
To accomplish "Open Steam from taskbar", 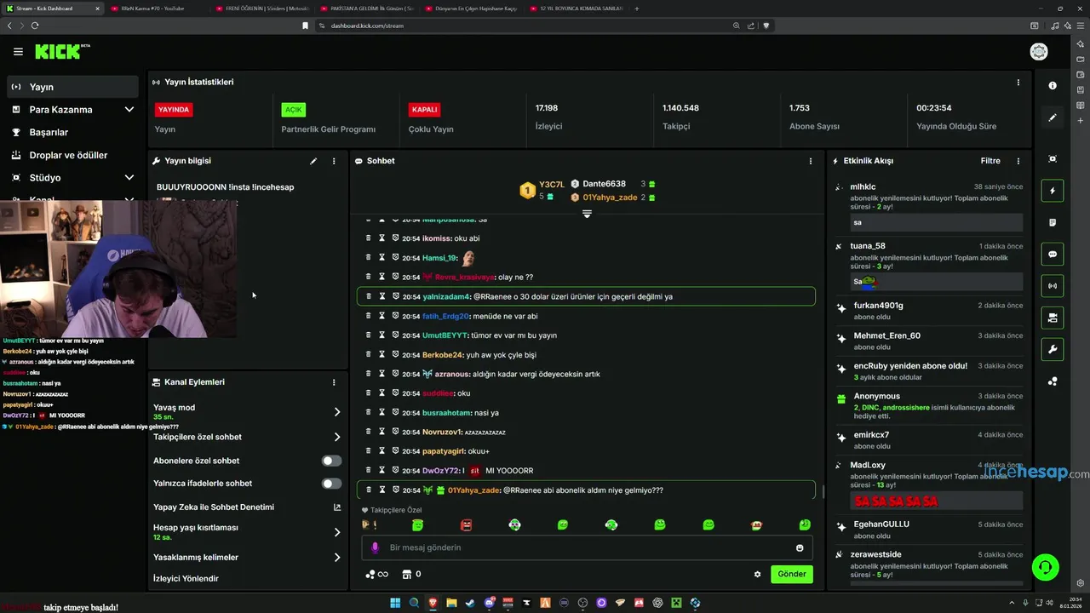I will (470, 603).
